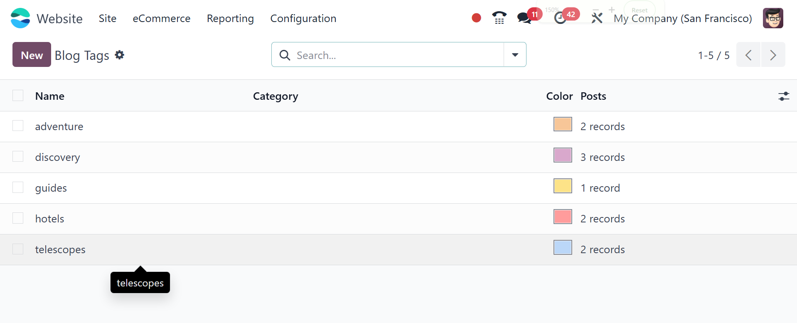Viewport: 797px width, 323px height.
Task: Go to the previous page chevron
Action: tap(748, 55)
